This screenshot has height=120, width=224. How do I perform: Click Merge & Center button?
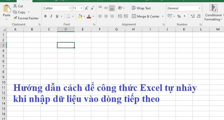pyautogui.click(x=146, y=16)
